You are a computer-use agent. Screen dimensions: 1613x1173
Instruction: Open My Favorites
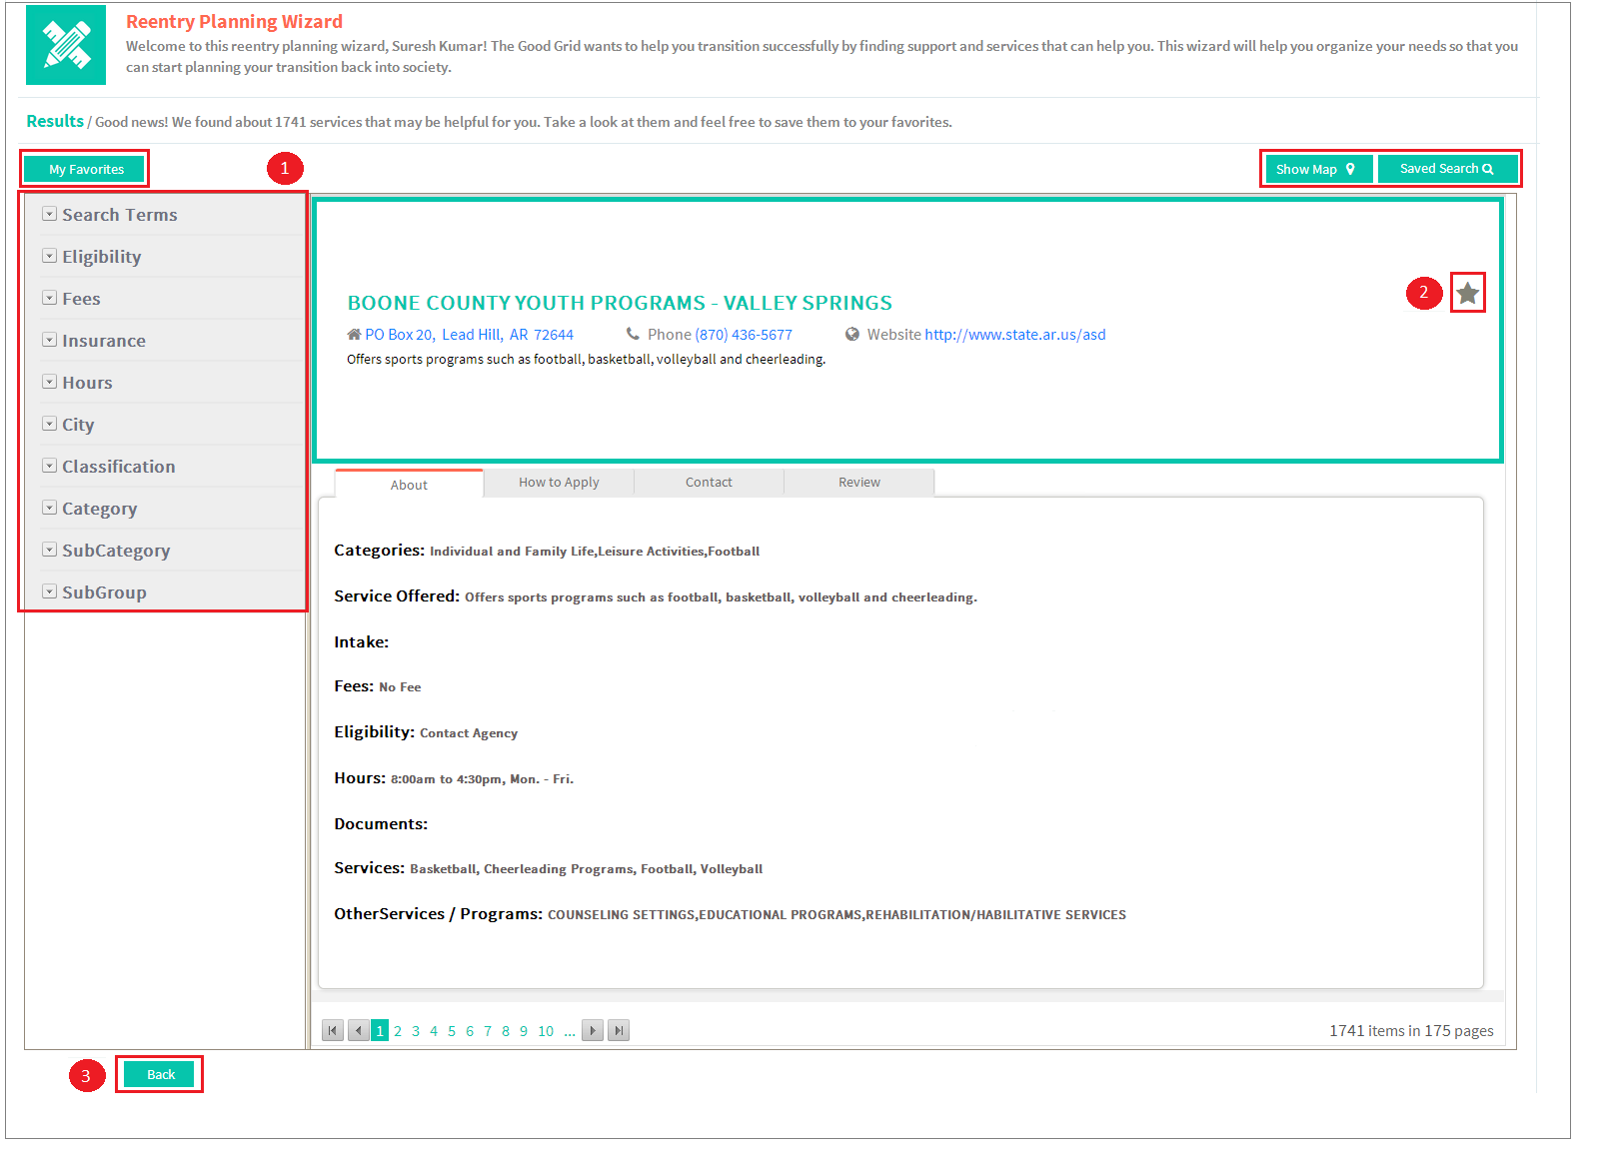[x=86, y=169]
